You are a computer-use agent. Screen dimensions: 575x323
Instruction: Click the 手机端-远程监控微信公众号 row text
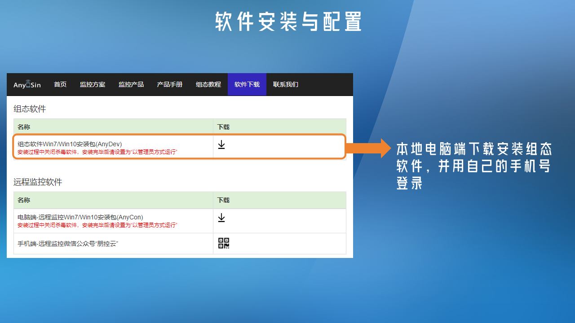pyautogui.click(x=68, y=244)
